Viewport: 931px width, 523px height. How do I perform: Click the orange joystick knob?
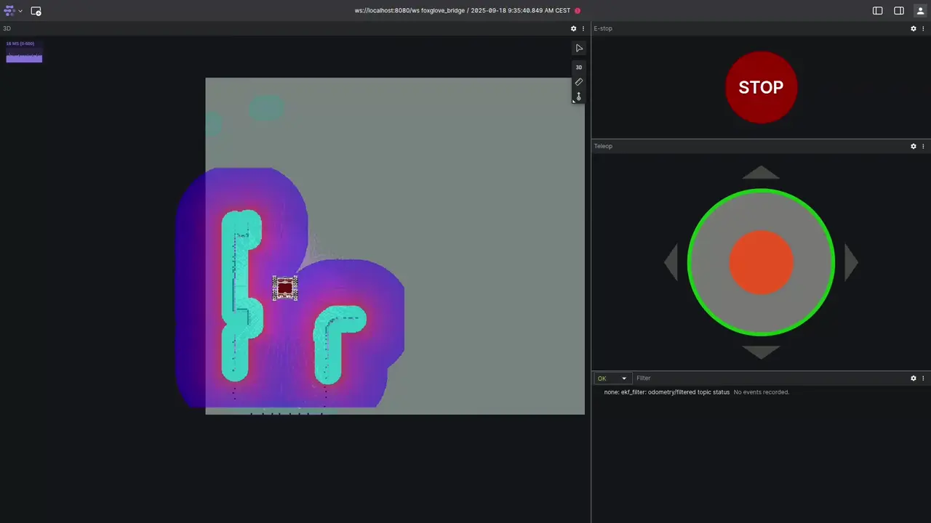point(761,262)
